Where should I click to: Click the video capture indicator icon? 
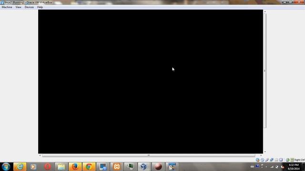point(281,160)
